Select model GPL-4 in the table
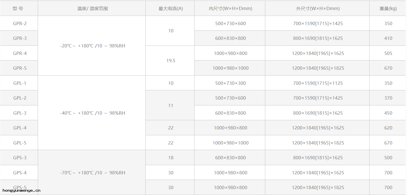Screen dimensions: 407x195 click(20, 128)
